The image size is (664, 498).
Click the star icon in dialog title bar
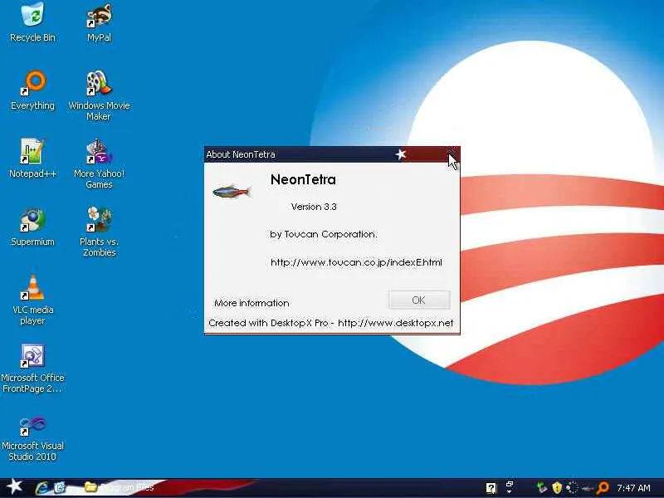pyautogui.click(x=401, y=154)
